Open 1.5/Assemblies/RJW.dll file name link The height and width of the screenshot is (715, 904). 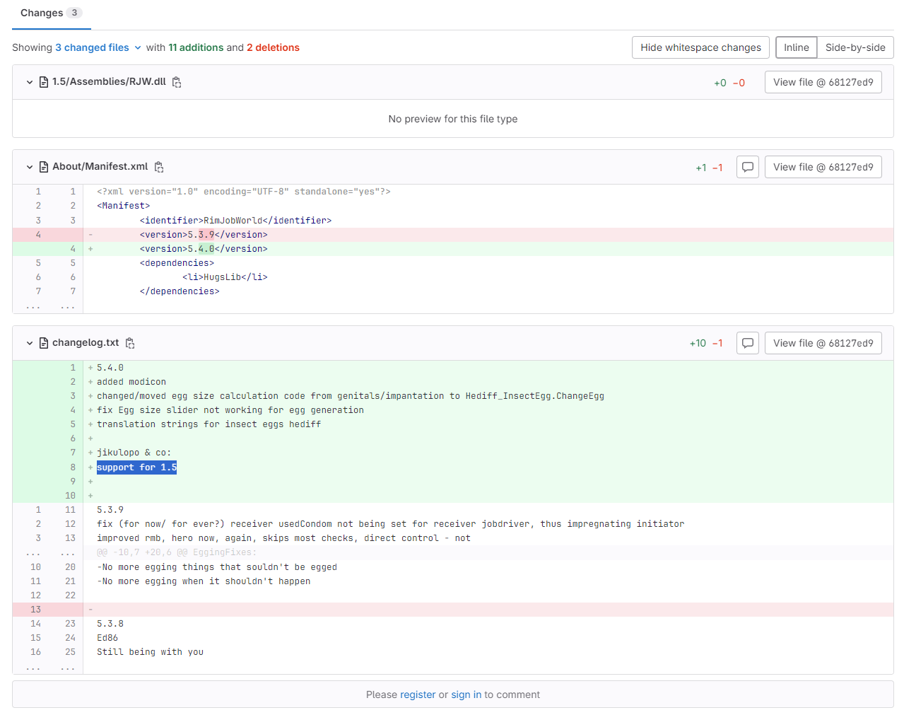(109, 81)
